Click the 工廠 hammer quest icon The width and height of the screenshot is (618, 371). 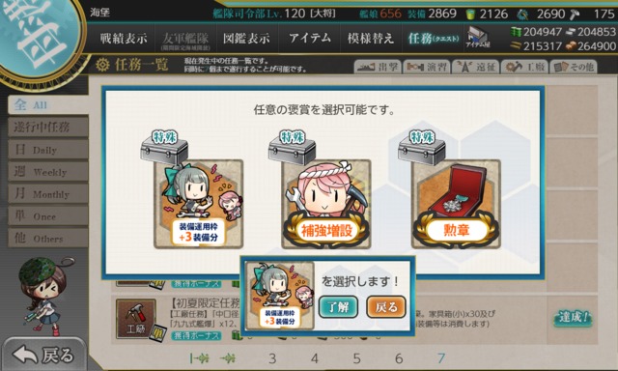coord(135,319)
